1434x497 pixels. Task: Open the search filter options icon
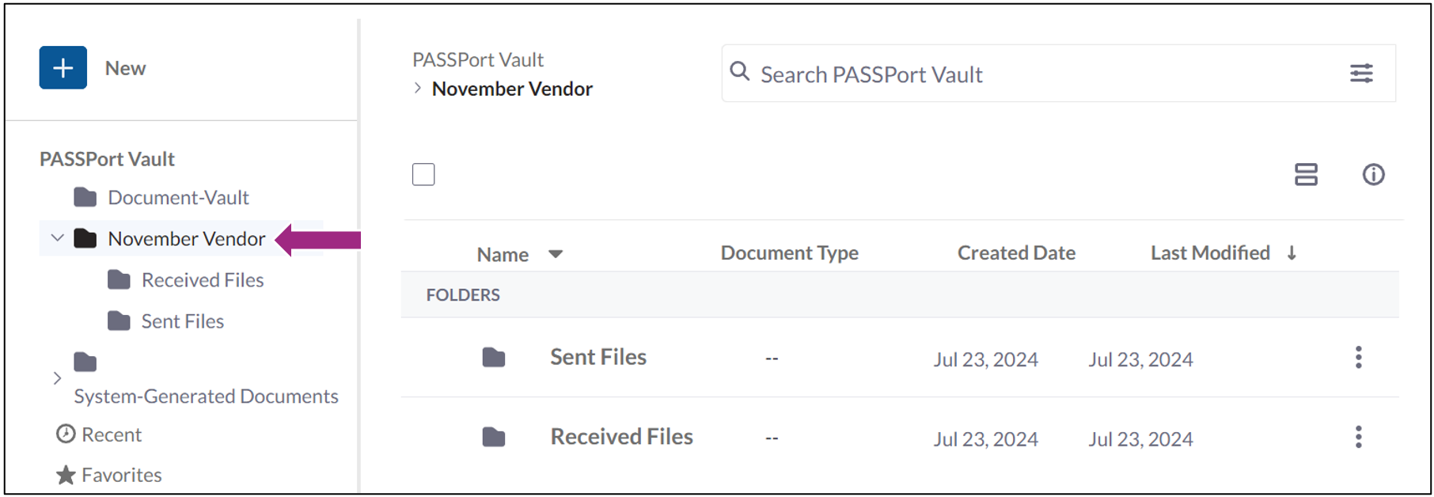click(x=1361, y=73)
